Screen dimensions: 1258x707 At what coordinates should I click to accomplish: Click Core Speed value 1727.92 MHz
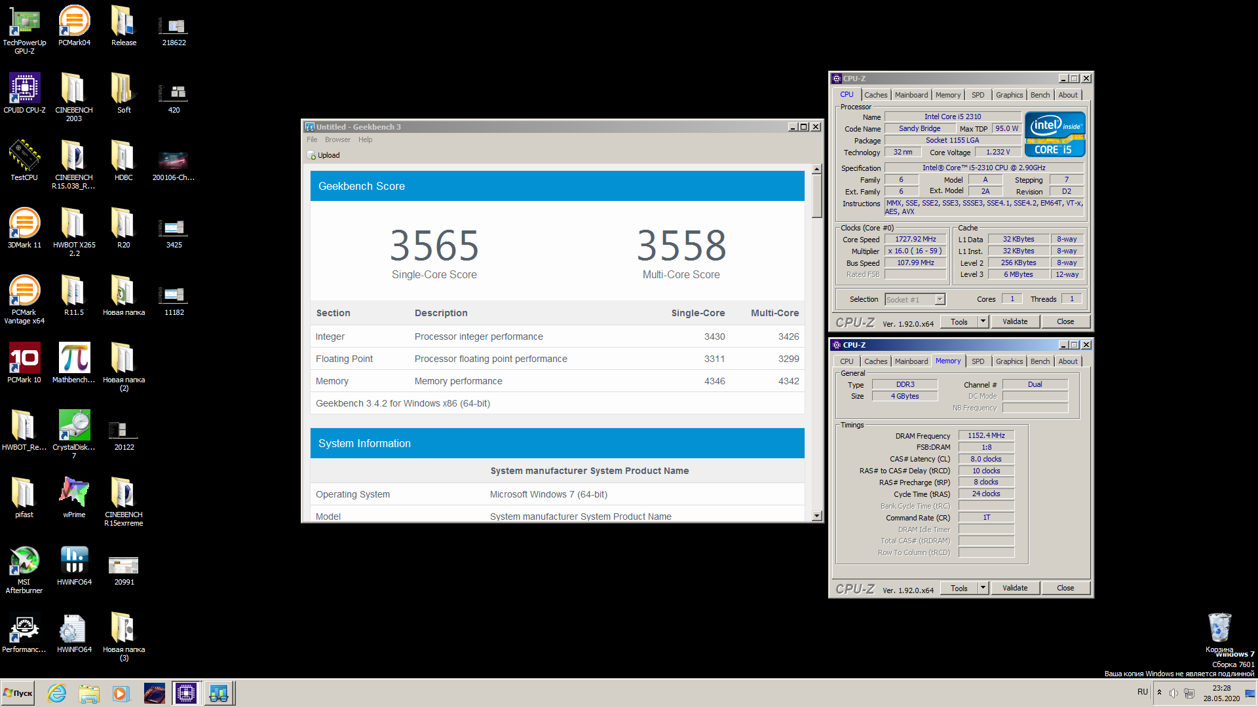click(x=915, y=240)
